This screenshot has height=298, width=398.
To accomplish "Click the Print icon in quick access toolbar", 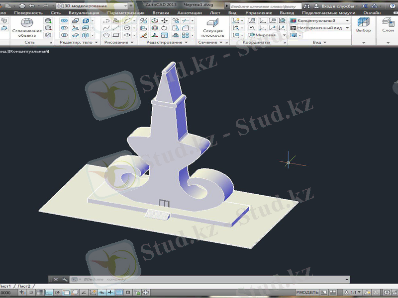I will tap(22, 5).
